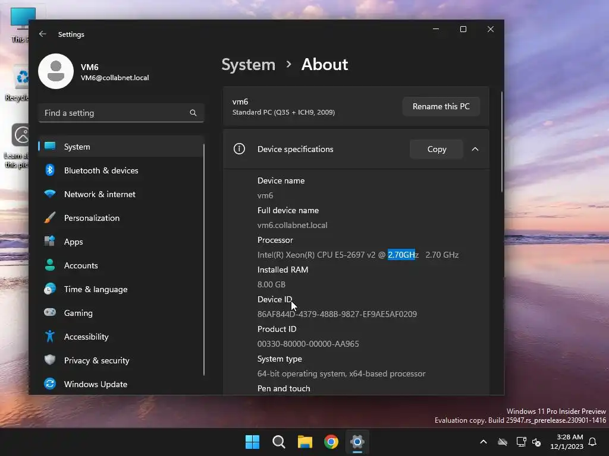Click the full device name vm6.collabnet.local
Viewport: 609px width, 456px height.
tap(293, 225)
